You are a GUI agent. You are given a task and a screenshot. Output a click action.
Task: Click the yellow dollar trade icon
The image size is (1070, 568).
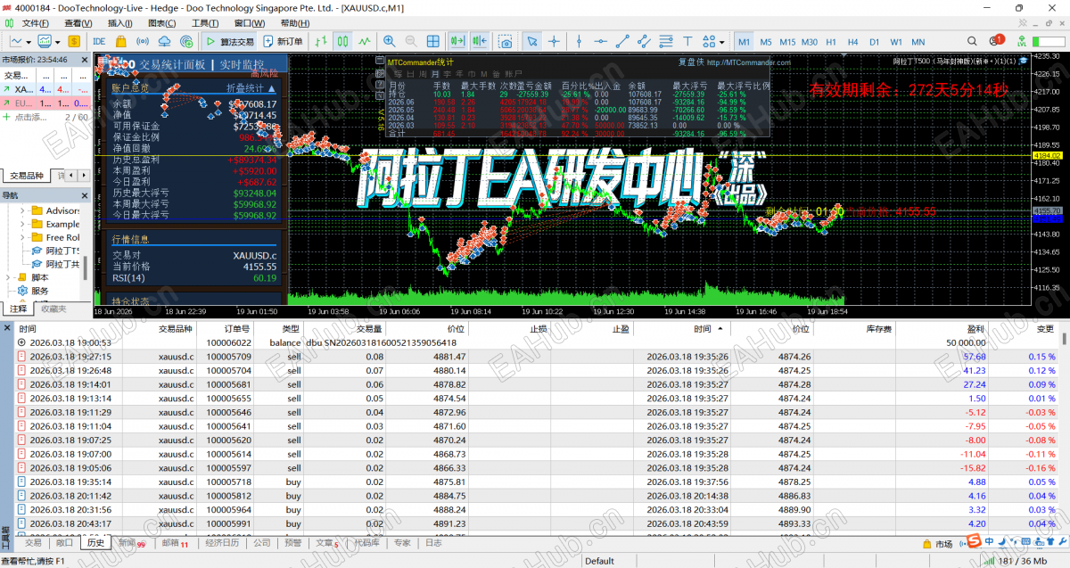(x=73, y=41)
